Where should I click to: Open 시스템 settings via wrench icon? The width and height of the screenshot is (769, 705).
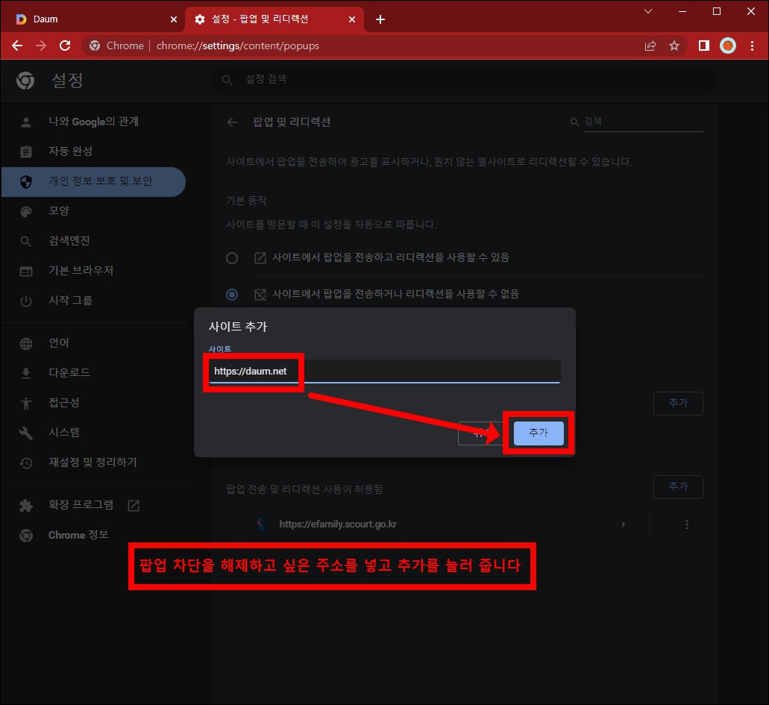(x=27, y=432)
